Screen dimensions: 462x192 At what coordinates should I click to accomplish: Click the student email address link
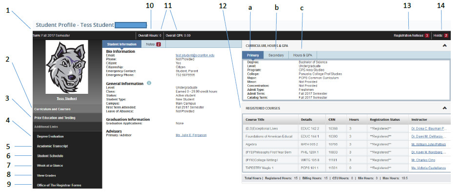195,55
